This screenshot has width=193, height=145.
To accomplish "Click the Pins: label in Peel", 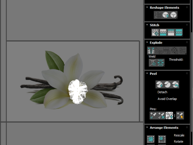I will click(153, 109).
